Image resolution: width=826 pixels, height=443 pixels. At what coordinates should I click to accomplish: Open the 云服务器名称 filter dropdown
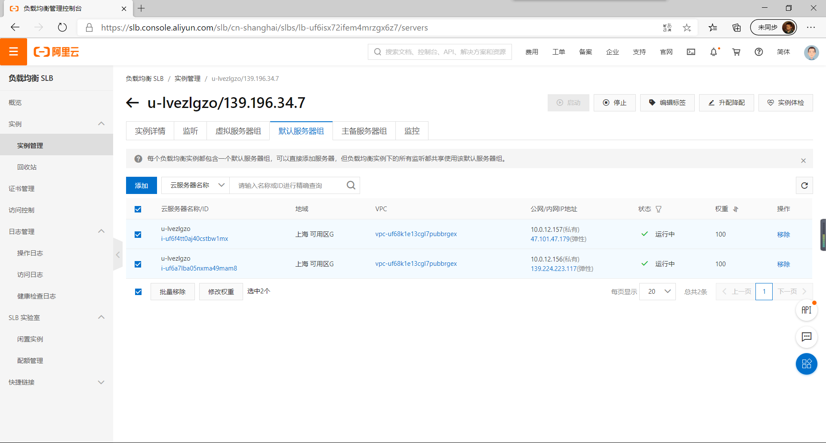point(196,185)
